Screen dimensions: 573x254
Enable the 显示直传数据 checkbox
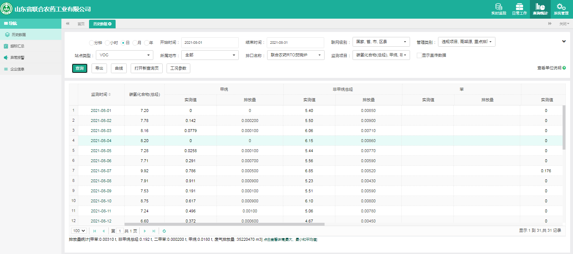point(419,55)
